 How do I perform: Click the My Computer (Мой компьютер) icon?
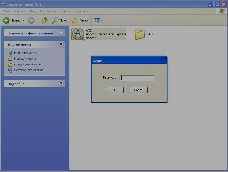[x=10, y=53]
